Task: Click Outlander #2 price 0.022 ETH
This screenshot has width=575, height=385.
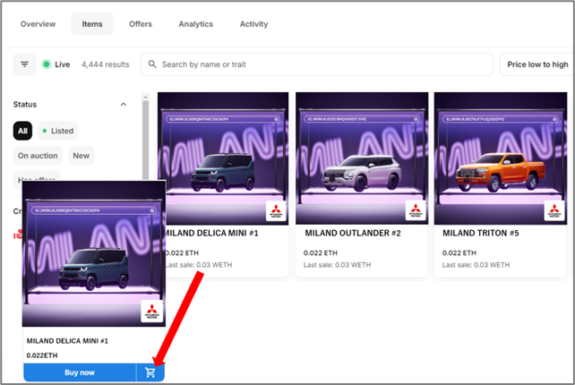Action: pyautogui.click(x=320, y=252)
